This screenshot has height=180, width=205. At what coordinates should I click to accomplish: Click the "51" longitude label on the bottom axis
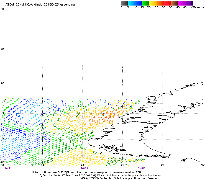82,165
